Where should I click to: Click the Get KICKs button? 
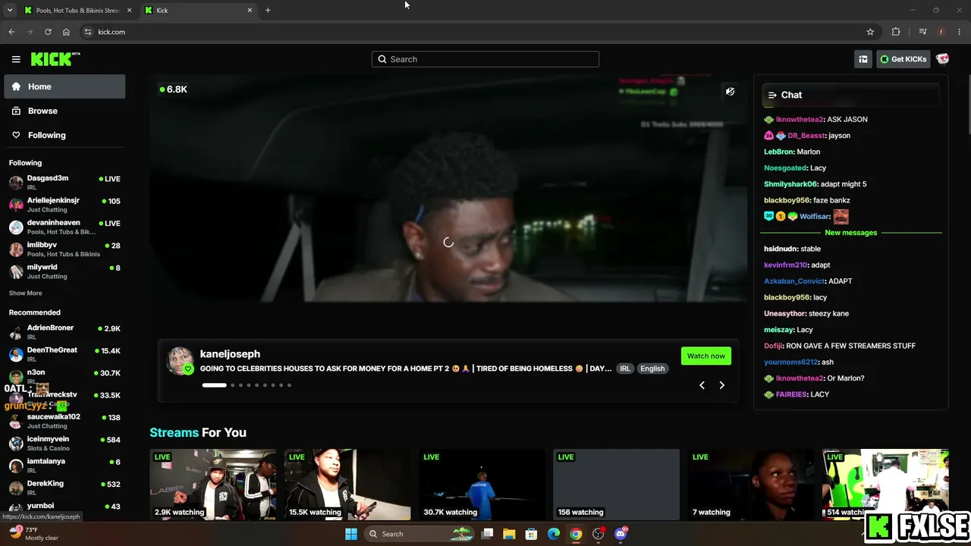pos(903,59)
